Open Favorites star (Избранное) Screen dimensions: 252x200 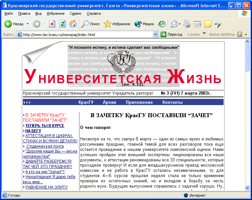[117, 24]
